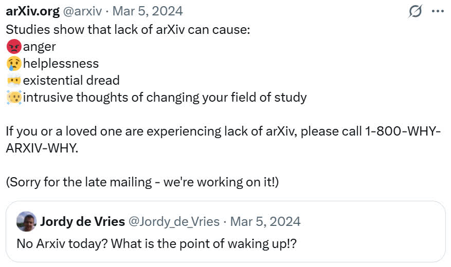The height and width of the screenshot is (267, 451).
Task: Click the quoted post's Mar 5, 2024 date
Action: point(265,222)
